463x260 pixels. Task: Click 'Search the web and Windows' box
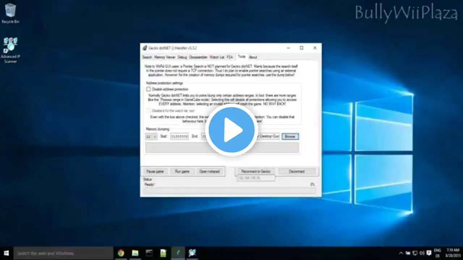coord(63,253)
